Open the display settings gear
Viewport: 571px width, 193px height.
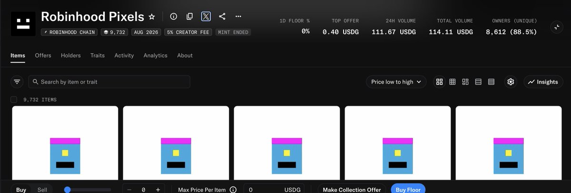[511, 82]
